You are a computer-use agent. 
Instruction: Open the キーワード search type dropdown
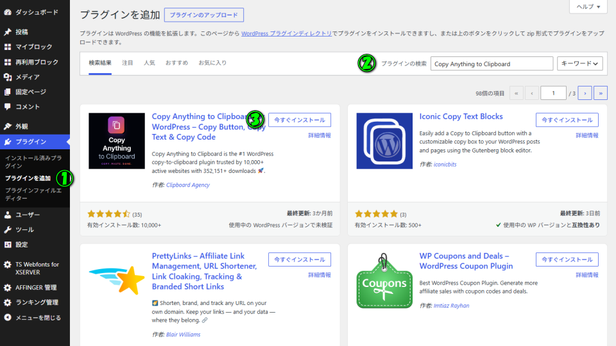[579, 63]
